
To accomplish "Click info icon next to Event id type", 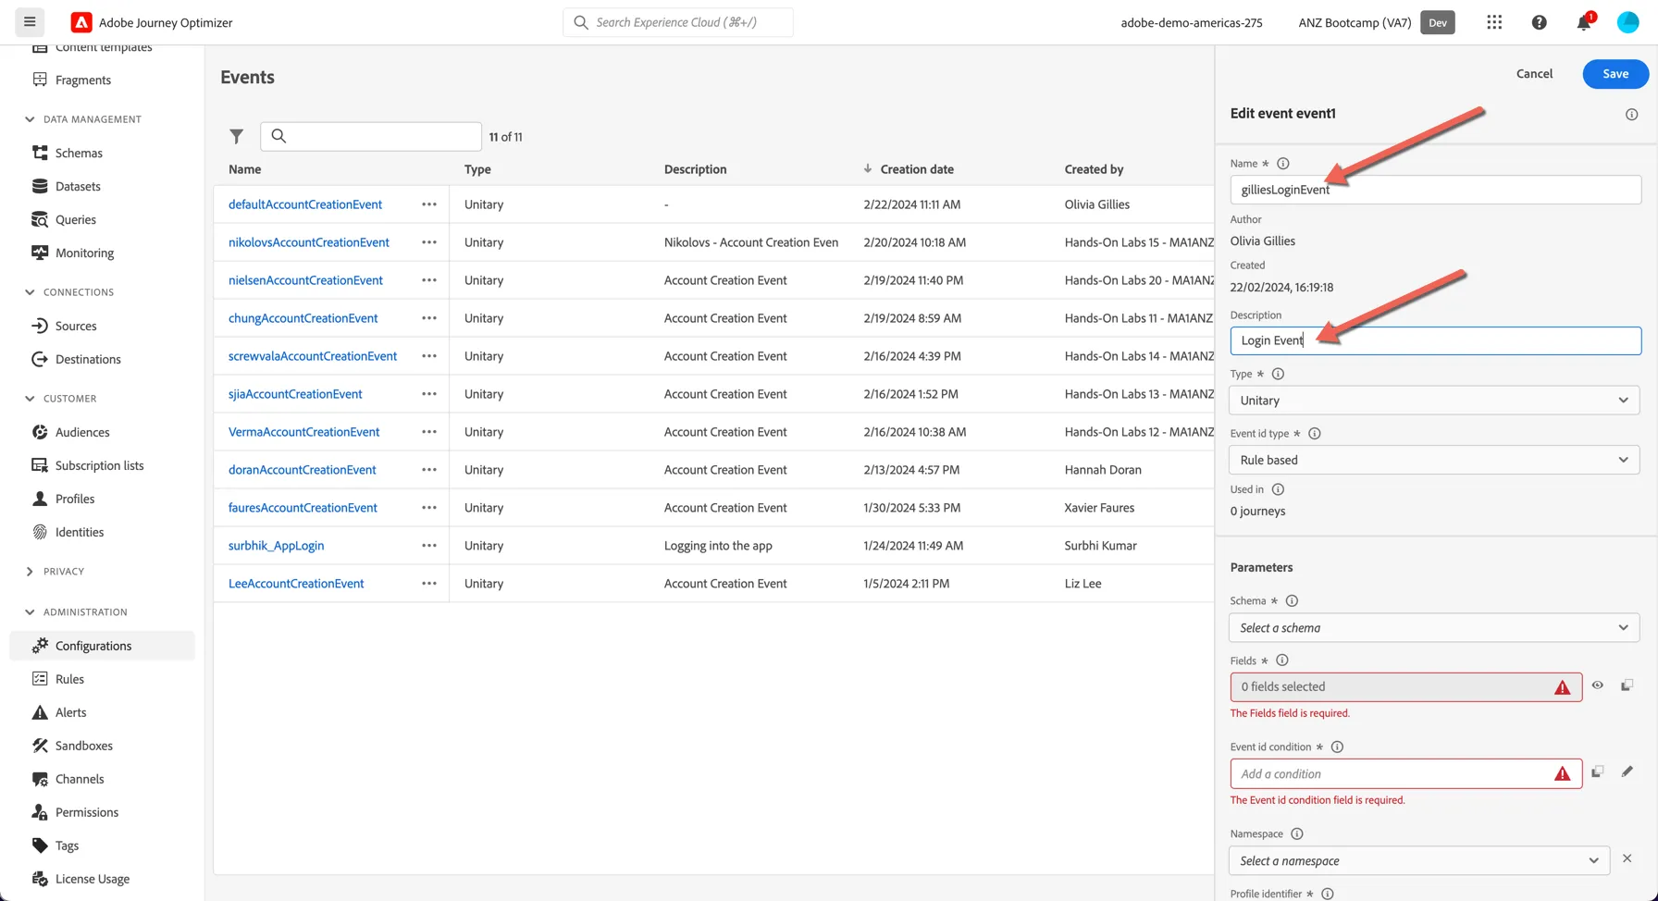I will [1315, 434].
